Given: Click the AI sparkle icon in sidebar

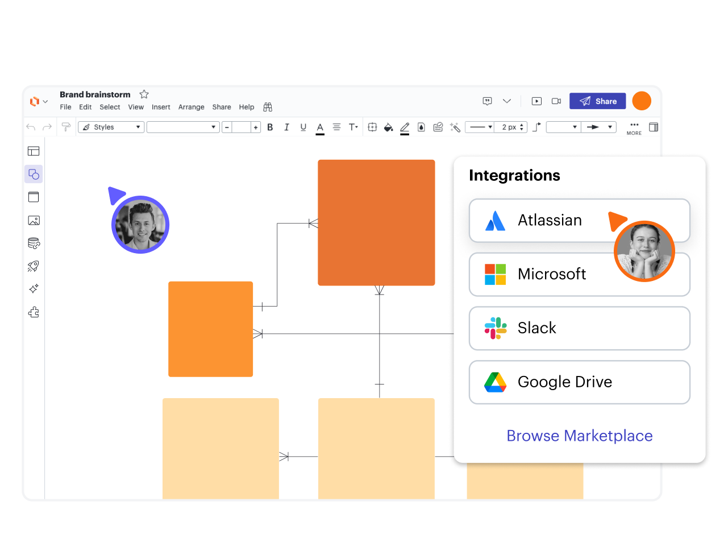Looking at the screenshot, I should tap(34, 289).
